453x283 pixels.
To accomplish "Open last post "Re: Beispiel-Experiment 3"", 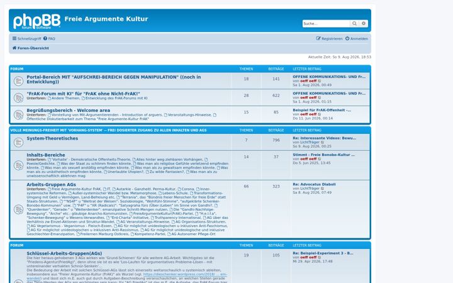I will point(323,253).
